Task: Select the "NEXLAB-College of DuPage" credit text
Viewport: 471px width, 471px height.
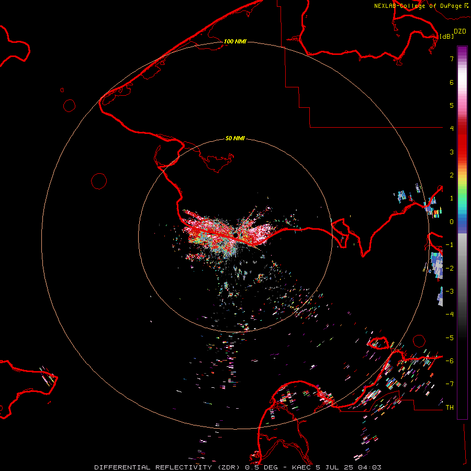Action: coord(418,6)
